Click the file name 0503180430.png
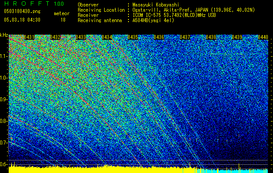This screenshot has width=273, height=173. point(22,11)
